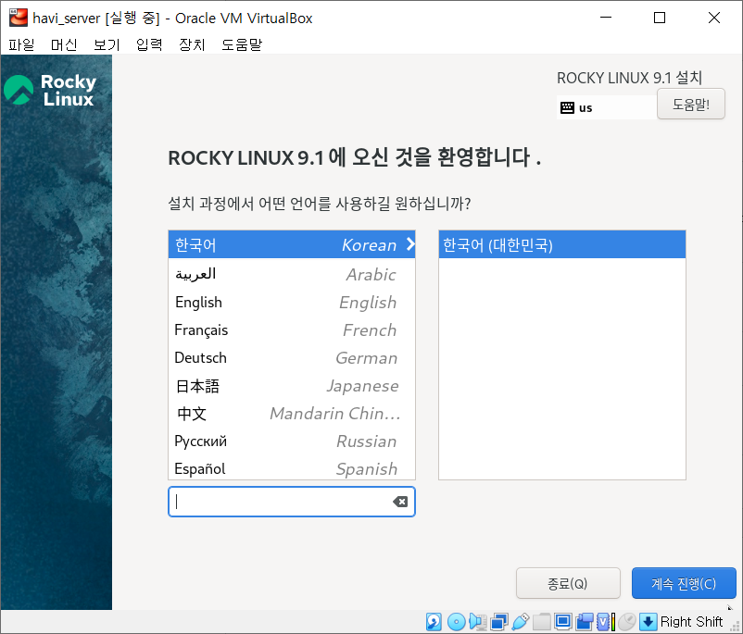Click the Right Shift host key label
This screenshot has height=634, width=743.
(x=691, y=621)
